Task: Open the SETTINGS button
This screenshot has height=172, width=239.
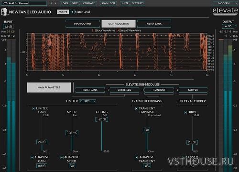Action: pos(138,3)
